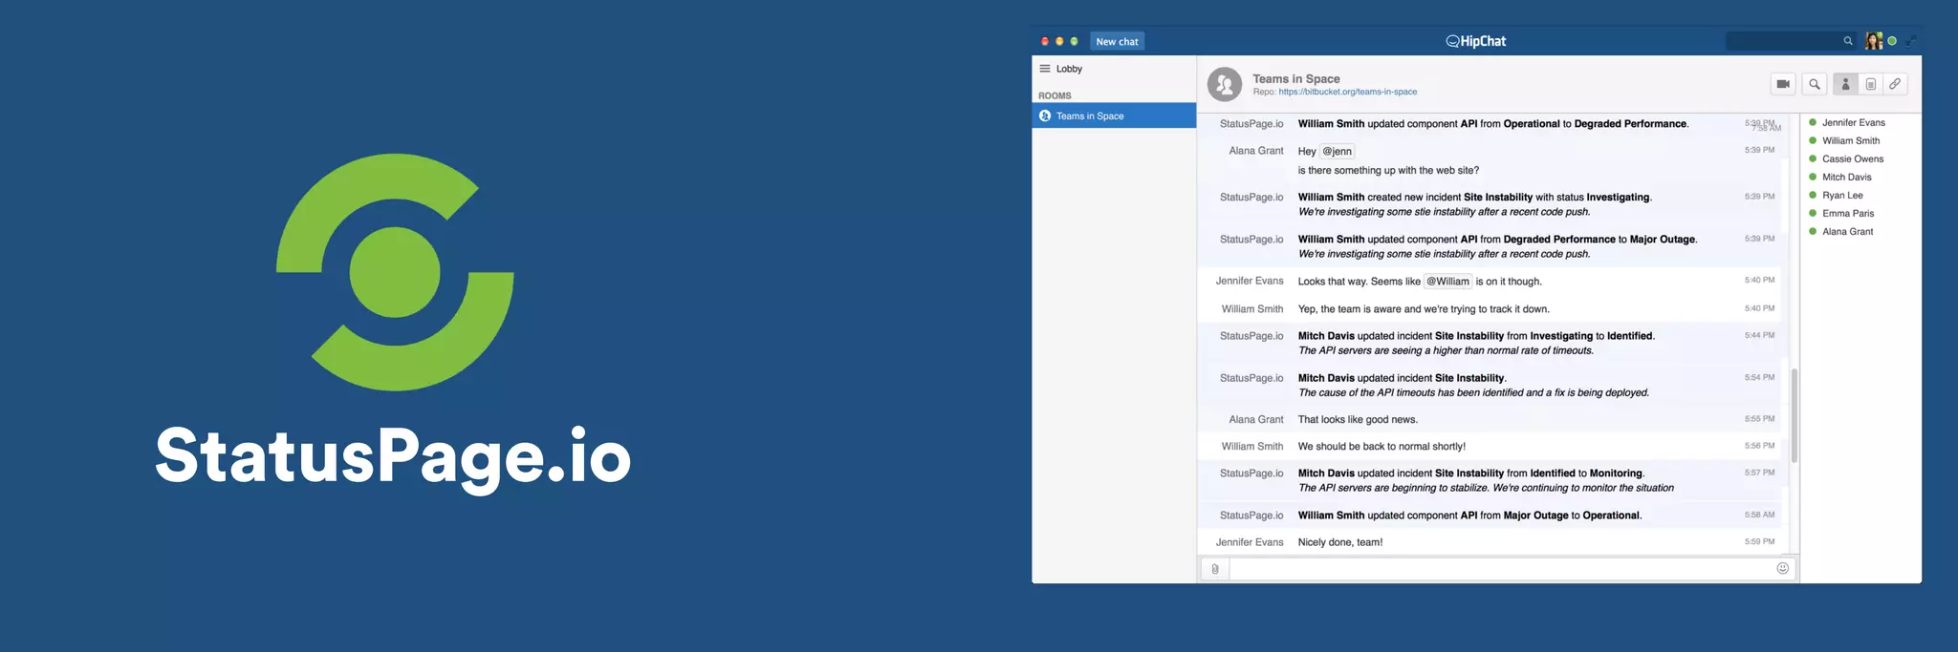Focus the message input box
This screenshot has height=652, width=1958.
tap(1501, 569)
